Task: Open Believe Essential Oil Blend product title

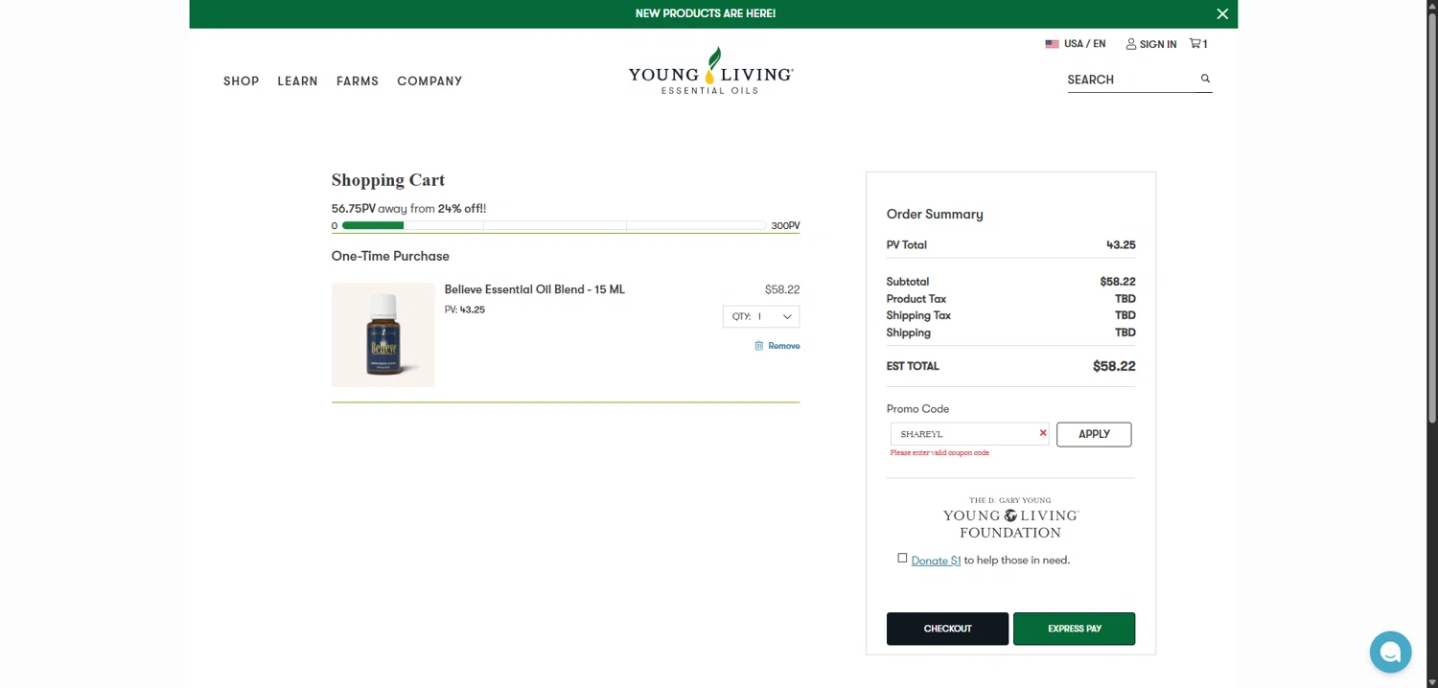Action: (x=534, y=289)
